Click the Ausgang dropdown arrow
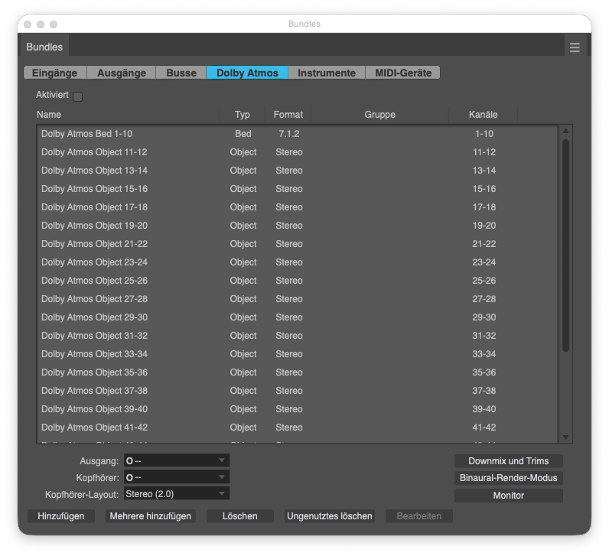The width and height of the screenshot is (609, 556). 222,460
